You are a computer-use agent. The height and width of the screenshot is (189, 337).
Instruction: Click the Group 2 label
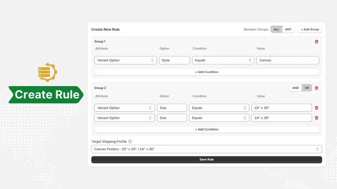coord(100,88)
